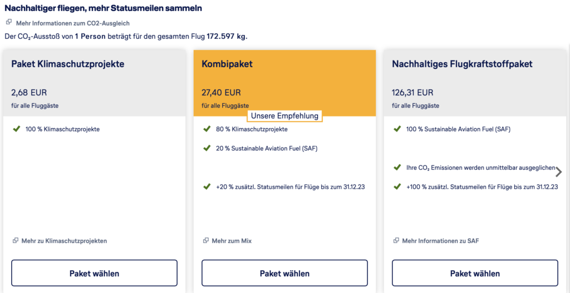Click the orange Kombipaket header
This screenshot has width=570, height=293.
coord(284,78)
